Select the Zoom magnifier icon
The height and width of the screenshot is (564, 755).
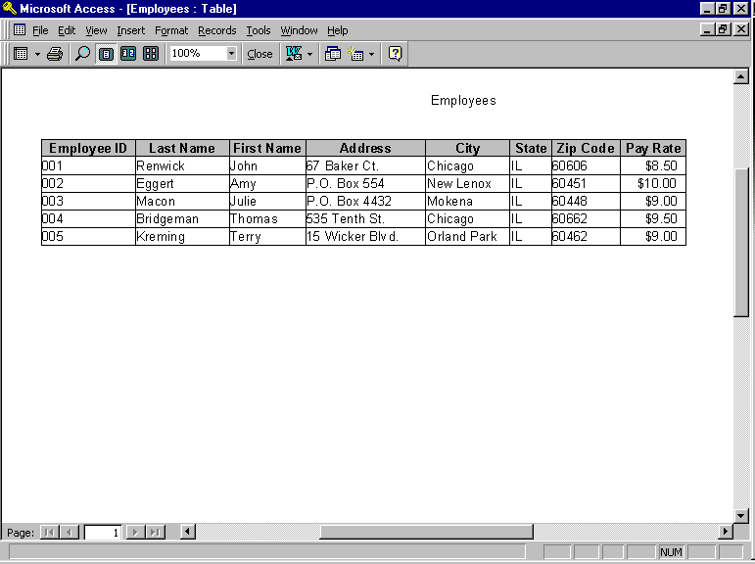[83, 54]
